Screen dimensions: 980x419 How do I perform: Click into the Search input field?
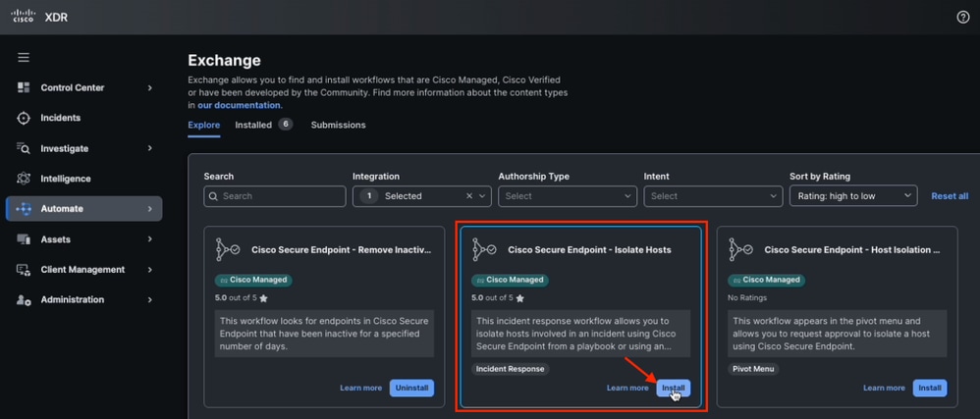coord(274,196)
